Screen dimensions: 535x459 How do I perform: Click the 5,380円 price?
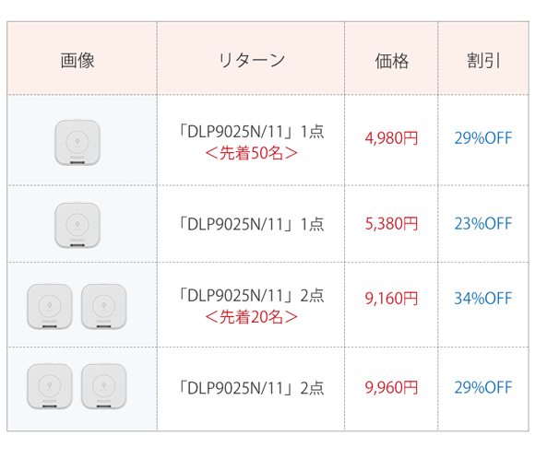[391, 224]
